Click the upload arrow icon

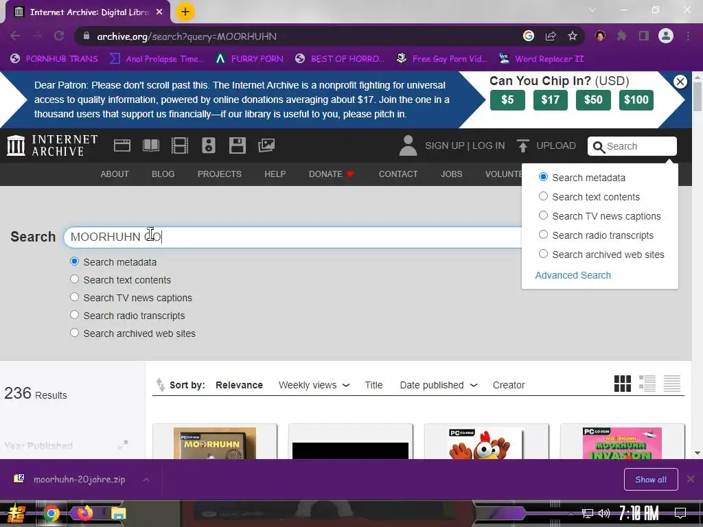point(522,145)
